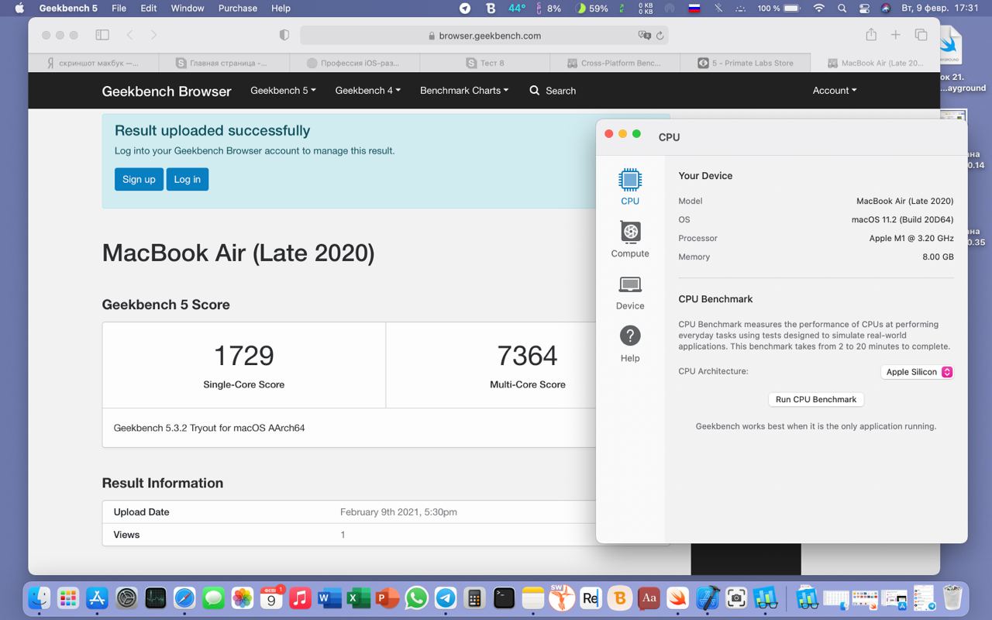The height and width of the screenshot is (620, 992).
Task: Open Activity Monitor from the dock
Action: tap(156, 598)
